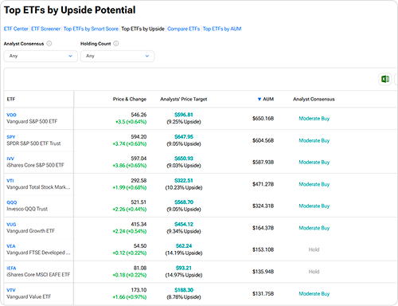The height and width of the screenshot is (306, 398).
Task: Switch to the ETF Screener tab
Action: coord(45,29)
